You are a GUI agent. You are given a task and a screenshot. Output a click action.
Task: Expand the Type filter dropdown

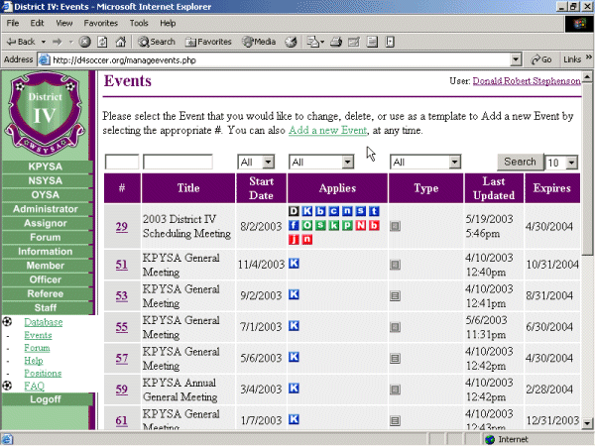click(424, 162)
